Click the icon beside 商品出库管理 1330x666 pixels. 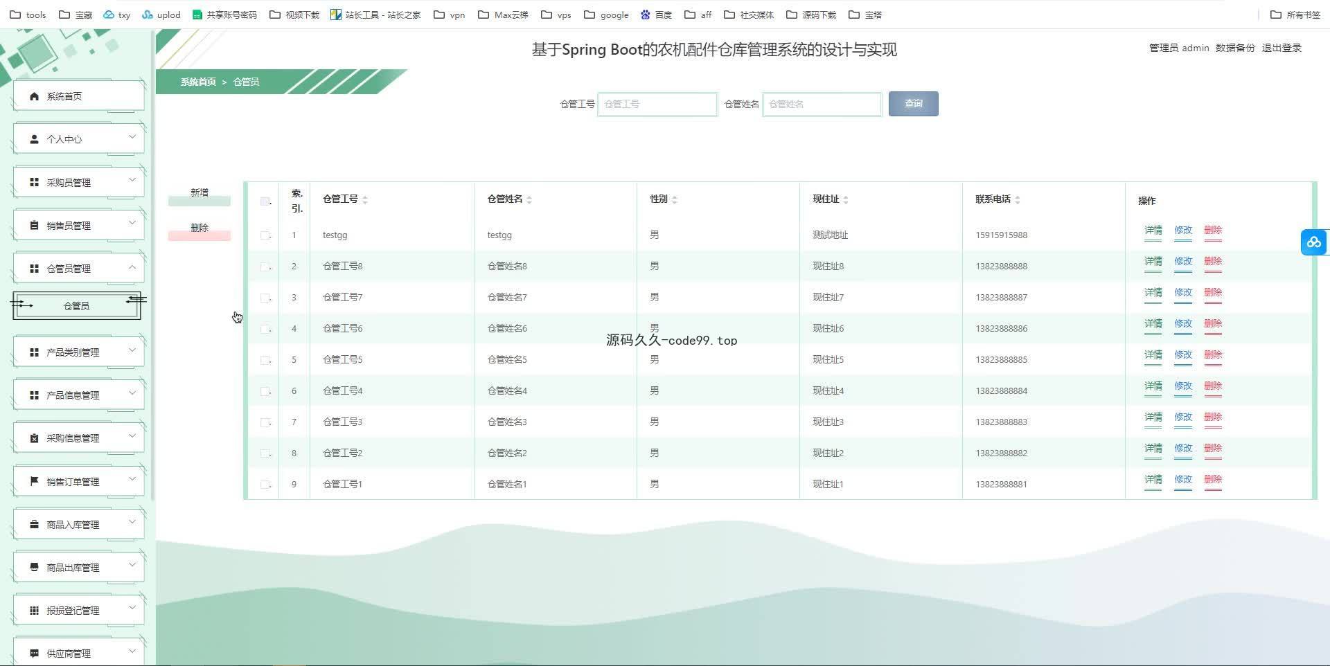point(34,568)
